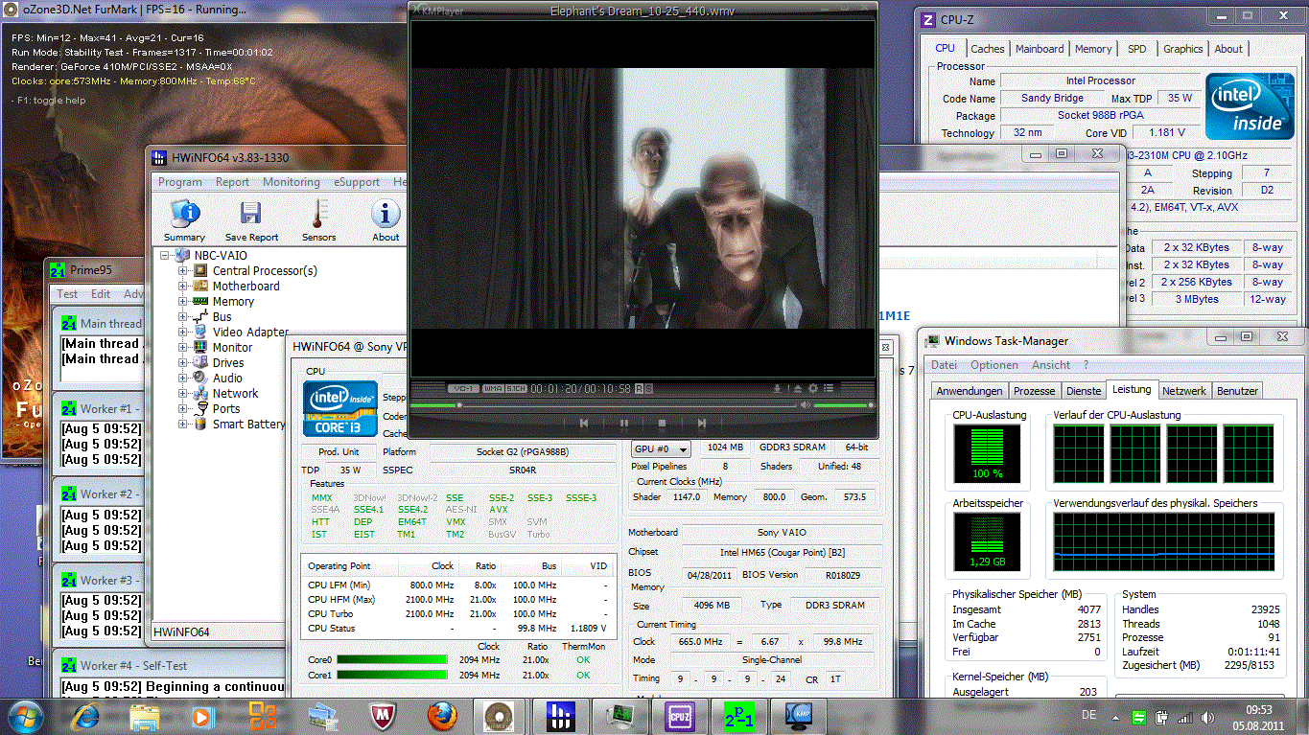
Task: Switch to the Mainboard tab in CPU-Z
Action: pyautogui.click(x=1040, y=49)
